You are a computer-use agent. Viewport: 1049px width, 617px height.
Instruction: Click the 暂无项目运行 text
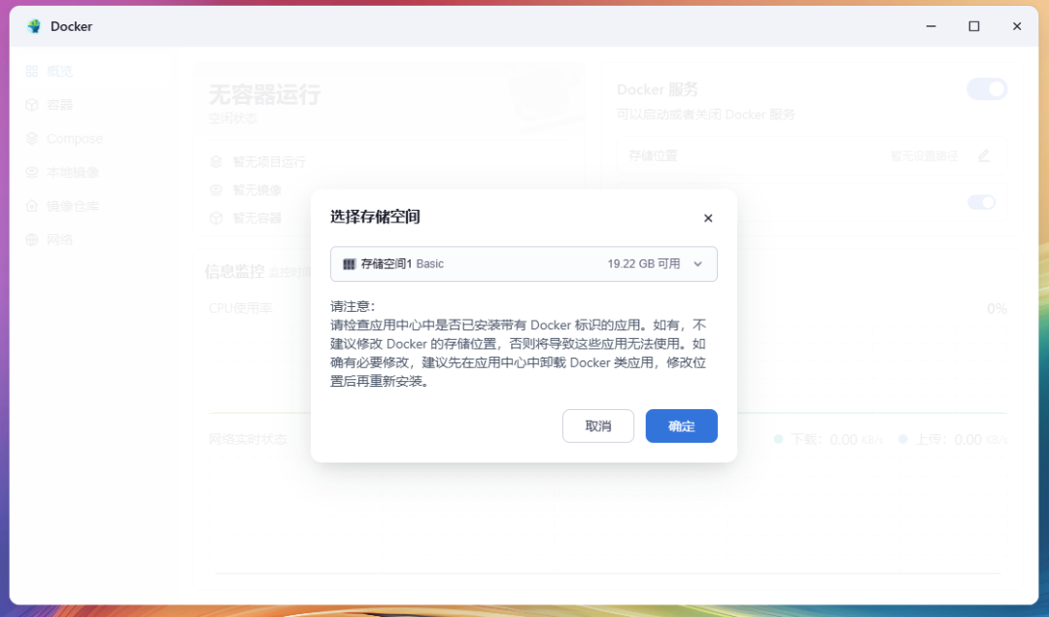[269, 162]
